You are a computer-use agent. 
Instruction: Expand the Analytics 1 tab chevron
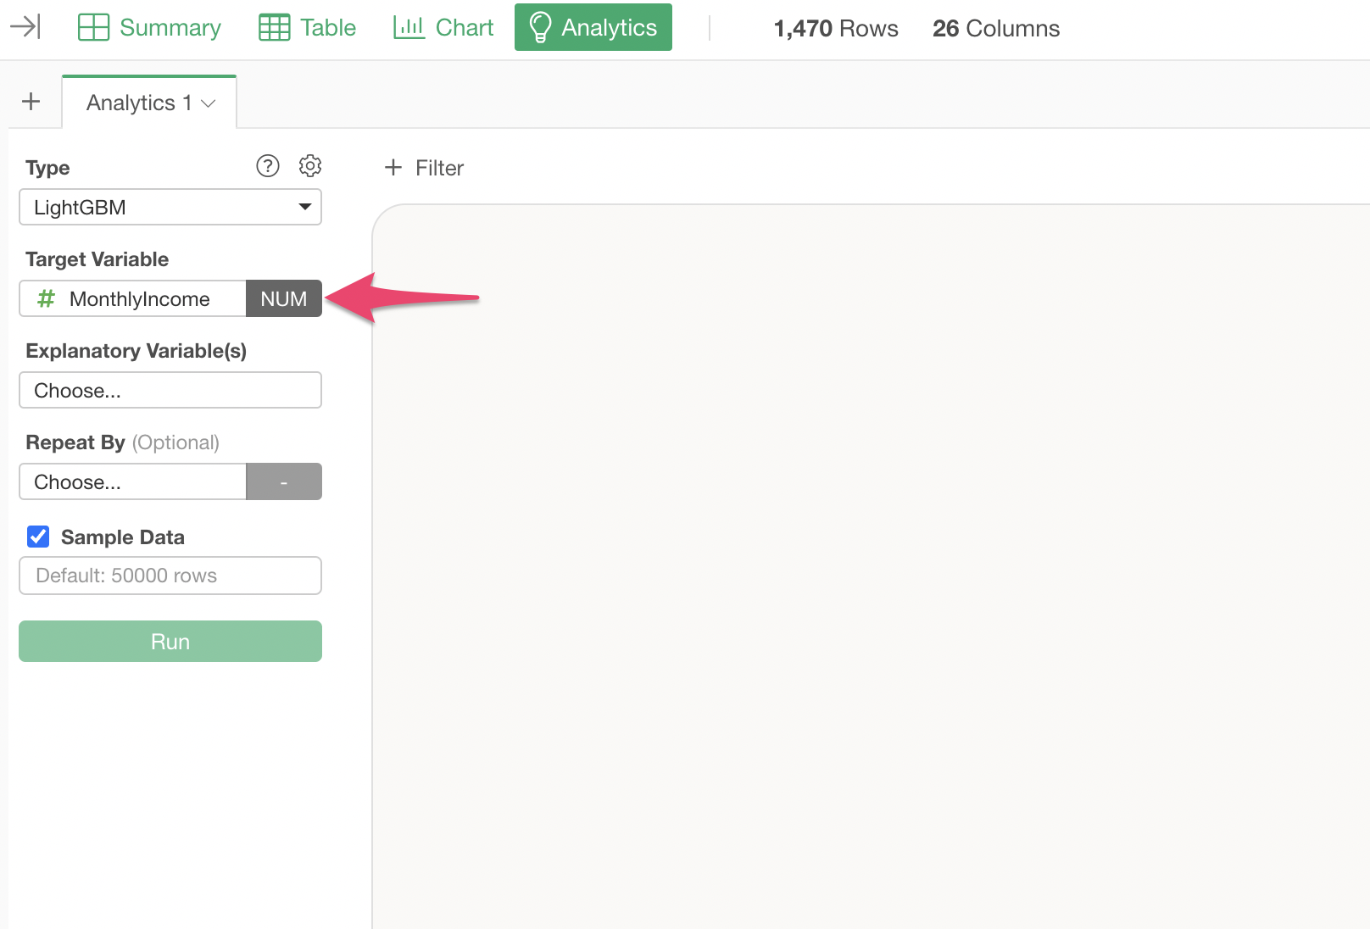point(209,103)
